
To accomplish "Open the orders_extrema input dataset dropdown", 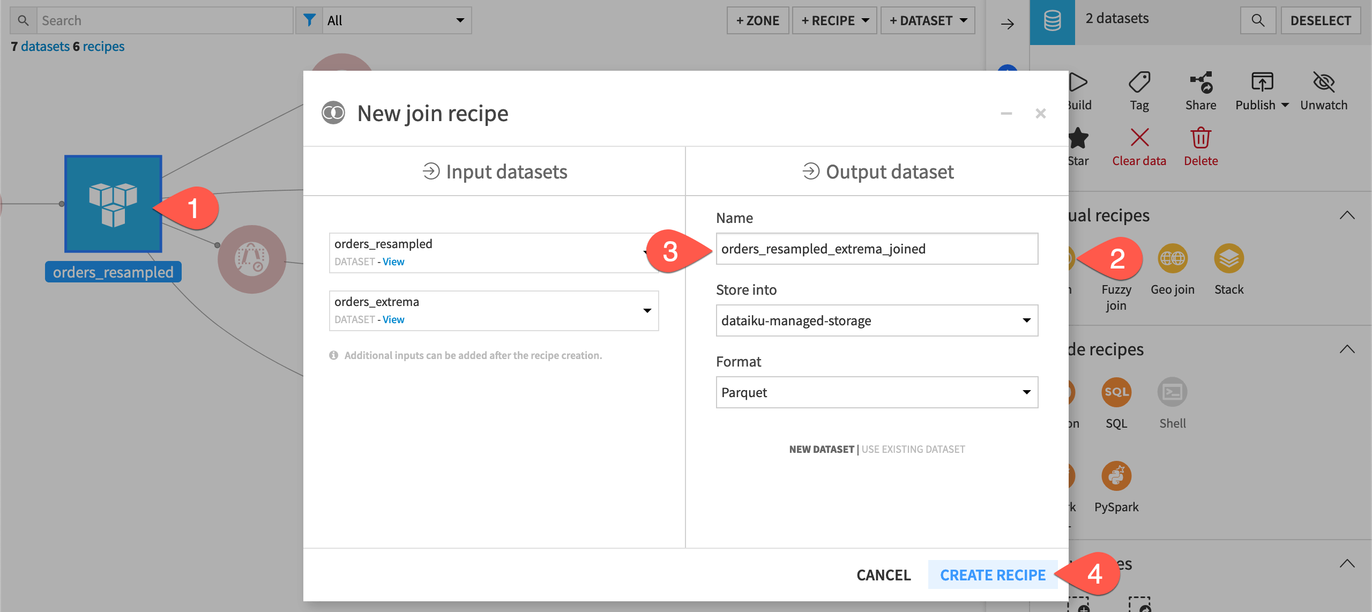I will 494,311.
